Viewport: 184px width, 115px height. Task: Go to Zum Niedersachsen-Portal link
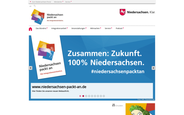point(40,2)
